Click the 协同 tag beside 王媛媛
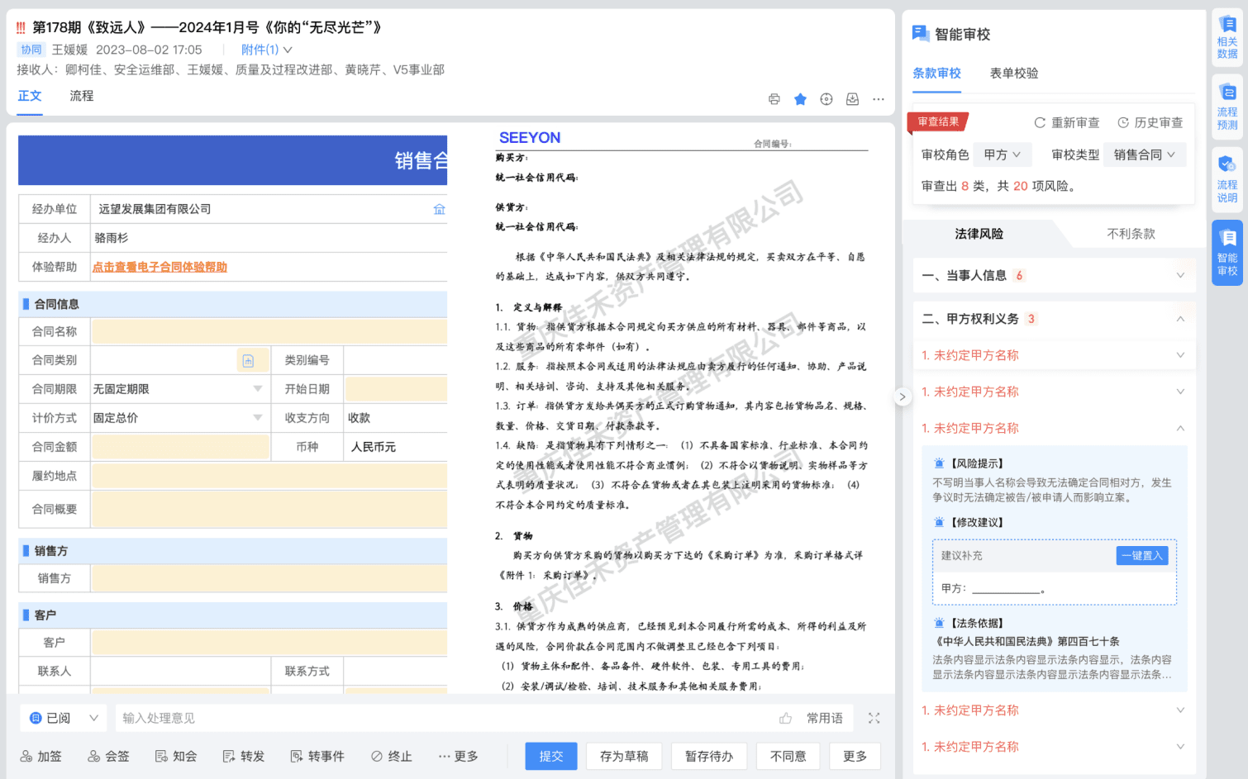Image resolution: width=1248 pixels, height=779 pixels. click(x=31, y=50)
